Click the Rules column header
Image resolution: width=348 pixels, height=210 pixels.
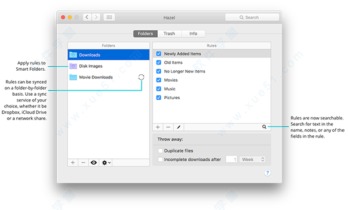pyautogui.click(x=212, y=45)
